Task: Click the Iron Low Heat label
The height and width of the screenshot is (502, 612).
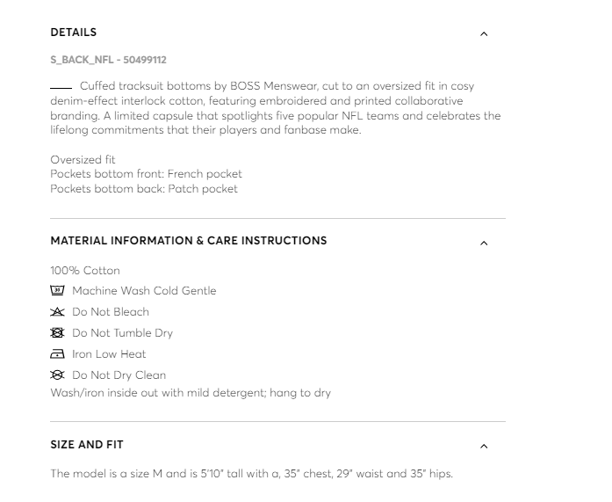Action: [109, 354]
